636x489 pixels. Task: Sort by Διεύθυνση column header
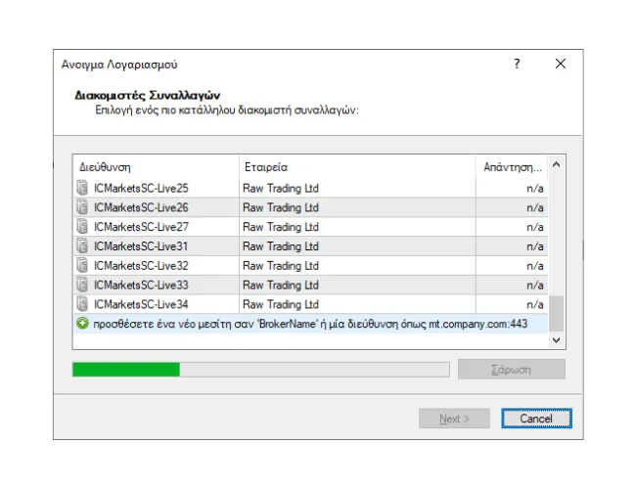pyautogui.click(x=156, y=166)
